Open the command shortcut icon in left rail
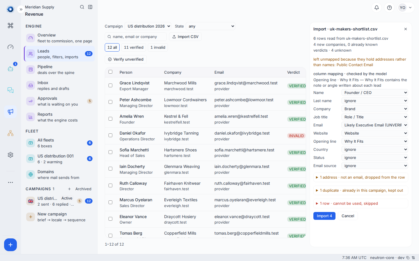 [x=10, y=26]
